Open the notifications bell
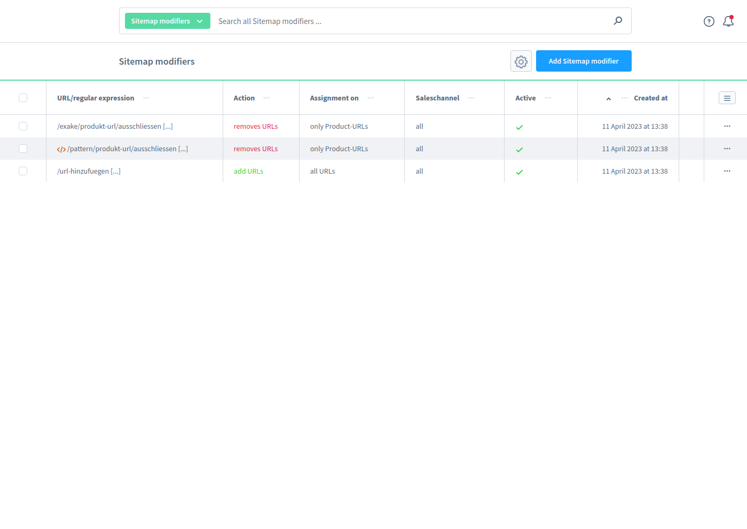Screen dimensions: 747x529 click(x=728, y=21)
